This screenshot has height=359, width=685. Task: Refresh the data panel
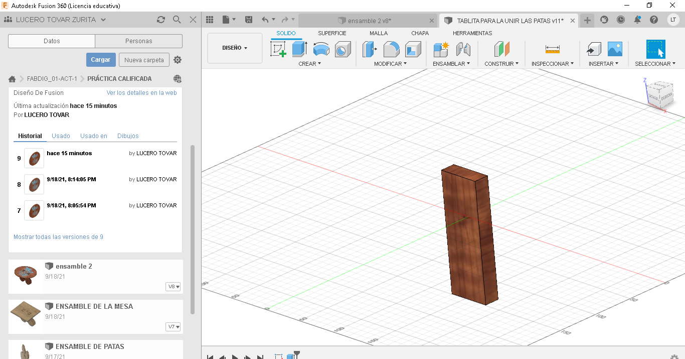pyautogui.click(x=160, y=20)
